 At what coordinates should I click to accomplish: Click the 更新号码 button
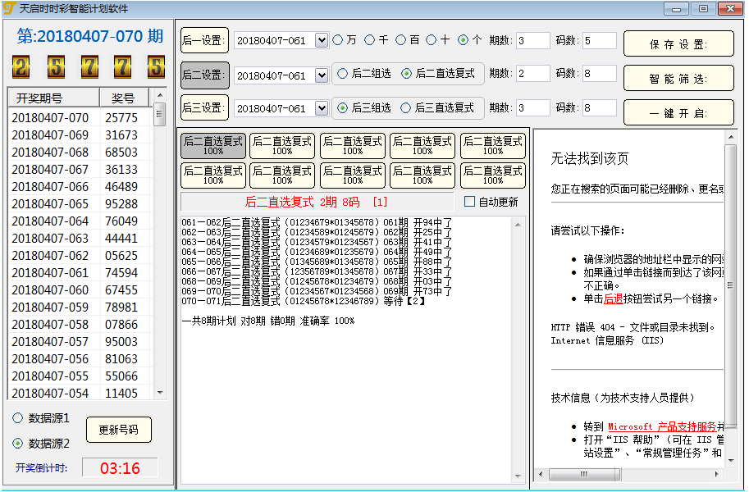point(119,430)
